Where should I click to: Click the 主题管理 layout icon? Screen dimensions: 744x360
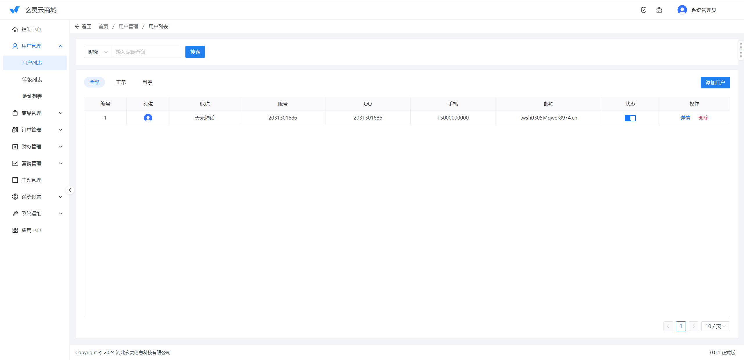[x=15, y=180]
